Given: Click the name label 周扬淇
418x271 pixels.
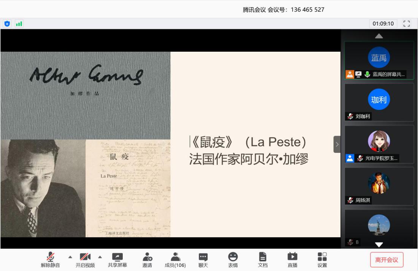Looking at the screenshot, I should 363,200.
